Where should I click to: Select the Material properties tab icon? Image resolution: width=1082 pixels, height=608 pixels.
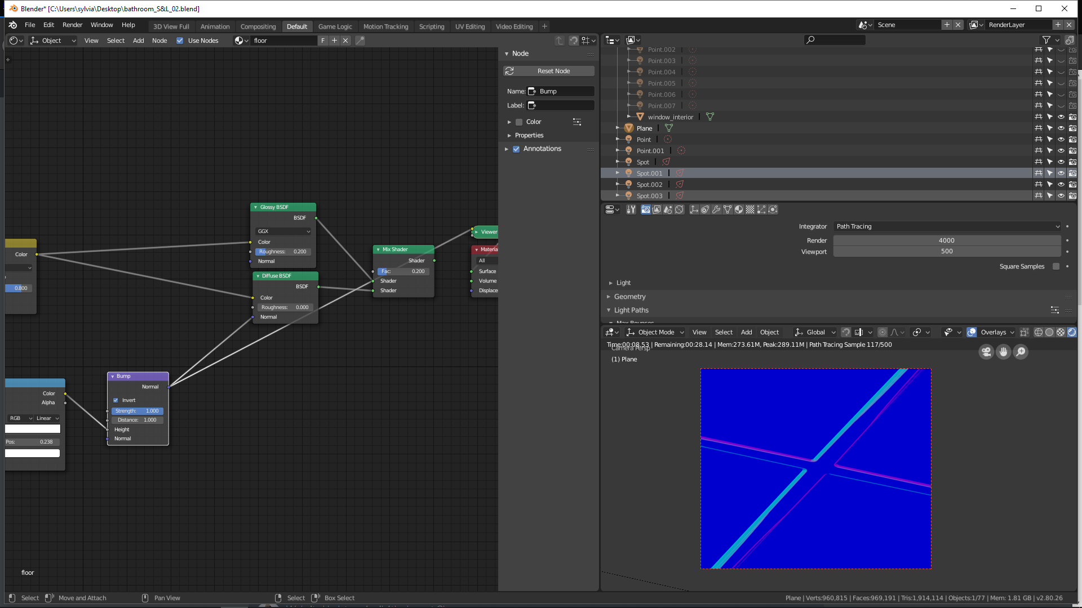click(x=739, y=209)
